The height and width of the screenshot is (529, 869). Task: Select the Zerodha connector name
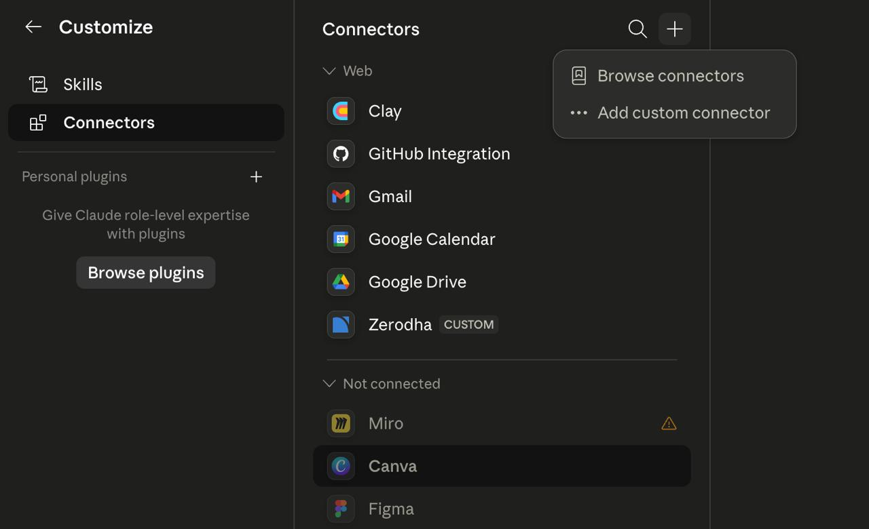click(x=400, y=325)
